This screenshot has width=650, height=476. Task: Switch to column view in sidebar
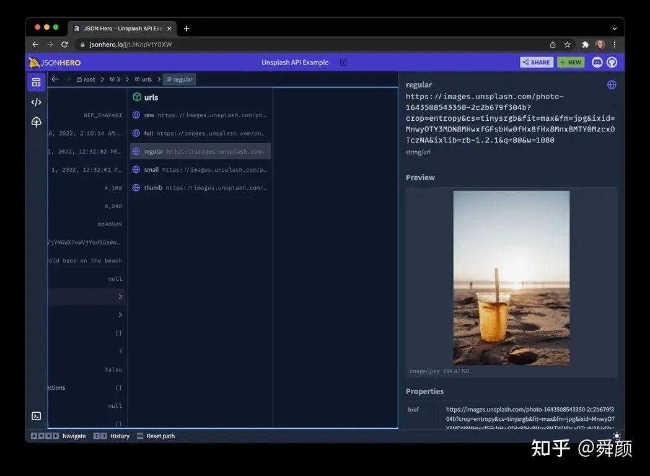(37, 82)
